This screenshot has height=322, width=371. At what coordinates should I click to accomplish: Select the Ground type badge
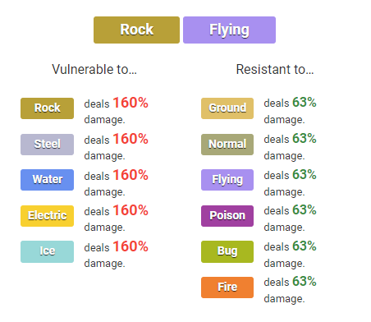click(x=227, y=108)
